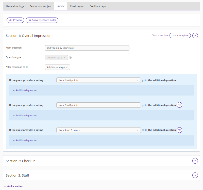Screen dimensions: 203x190
Task: Open the 'Additional steps' dropdown
Action: (57, 67)
